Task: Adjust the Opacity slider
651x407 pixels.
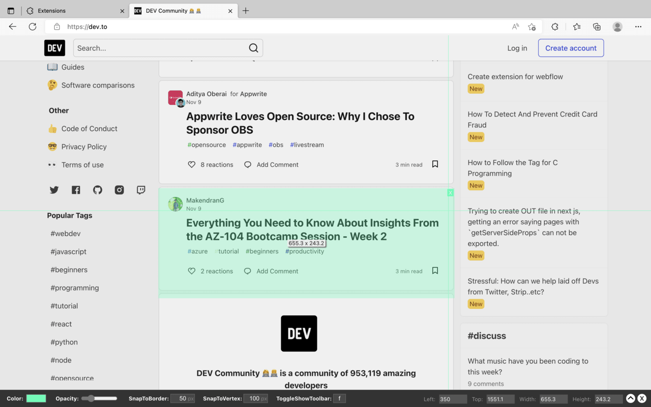Action: 99,398
